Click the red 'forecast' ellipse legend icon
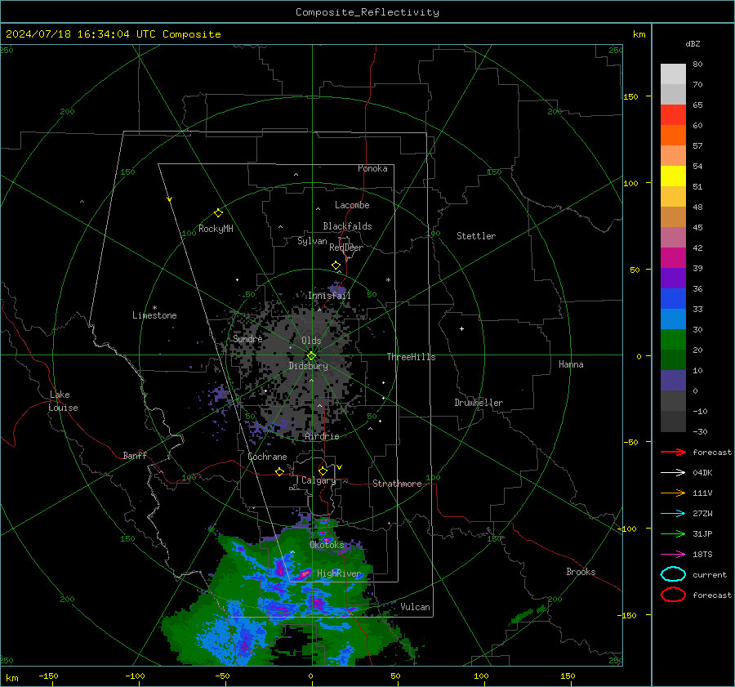The height and width of the screenshot is (687, 735). 673,595
